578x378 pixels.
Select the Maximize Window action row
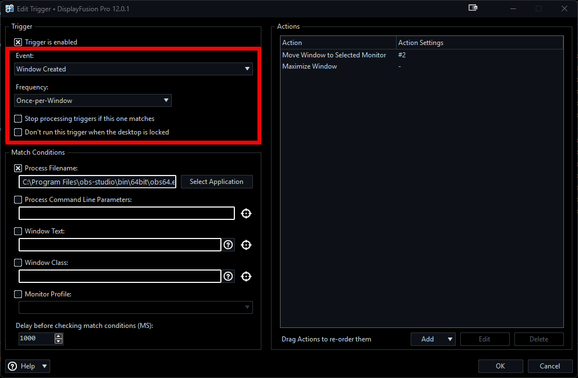point(310,66)
